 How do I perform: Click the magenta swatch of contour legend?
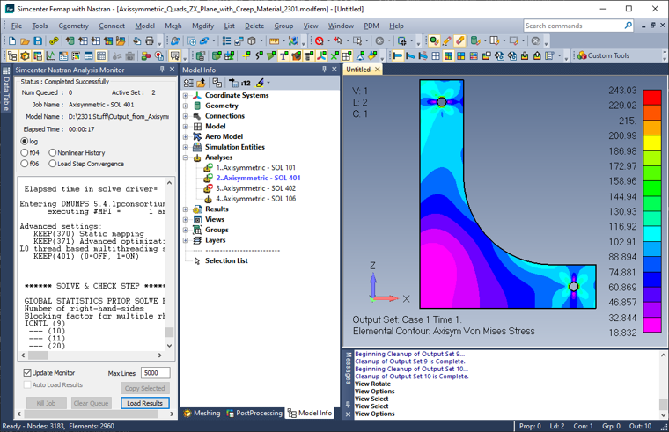click(x=652, y=324)
